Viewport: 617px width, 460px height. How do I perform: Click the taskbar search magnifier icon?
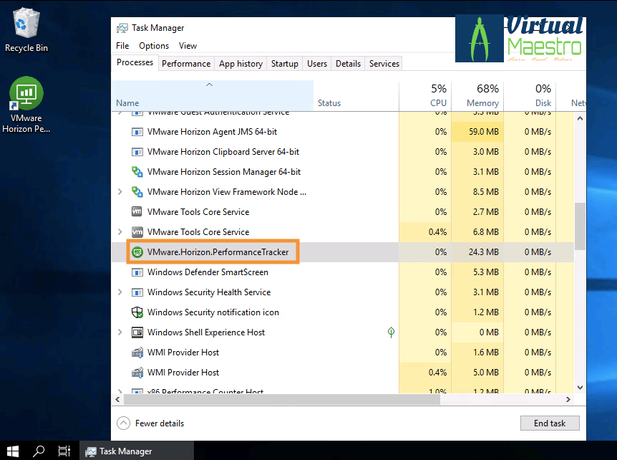click(39, 451)
